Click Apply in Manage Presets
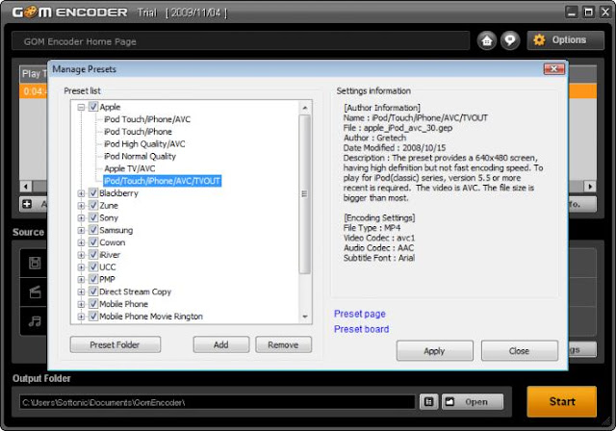This screenshot has width=616, height=431. [x=434, y=350]
